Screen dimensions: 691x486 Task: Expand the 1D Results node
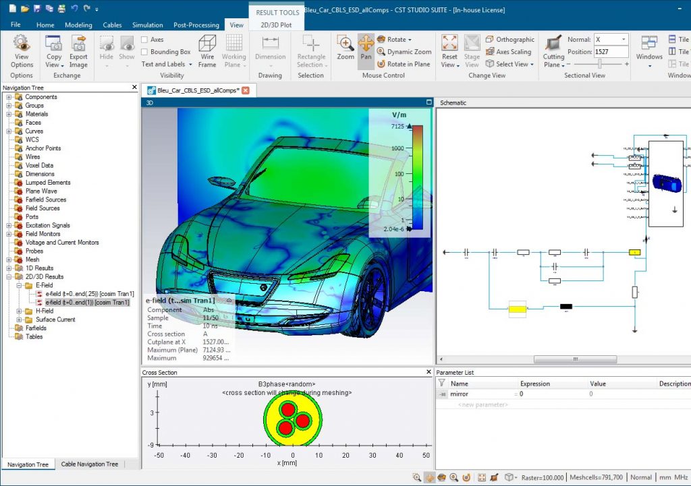pyautogui.click(x=9, y=268)
